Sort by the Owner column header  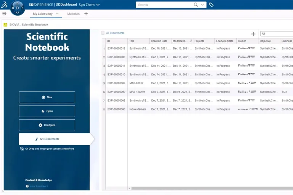247,41
